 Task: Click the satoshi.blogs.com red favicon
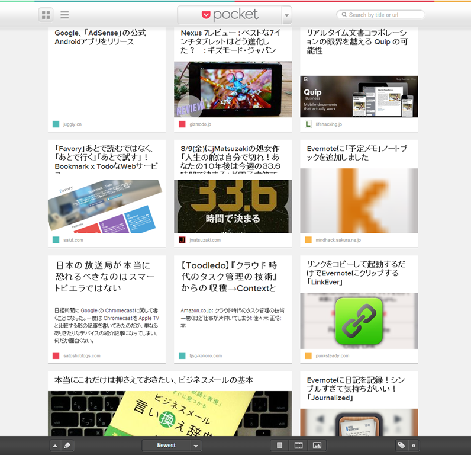coord(56,355)
